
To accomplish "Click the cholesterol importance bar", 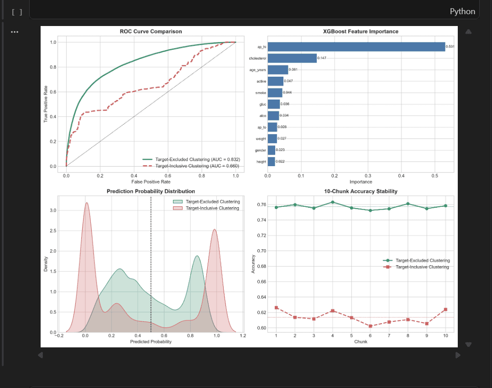I will click(292, 58).
